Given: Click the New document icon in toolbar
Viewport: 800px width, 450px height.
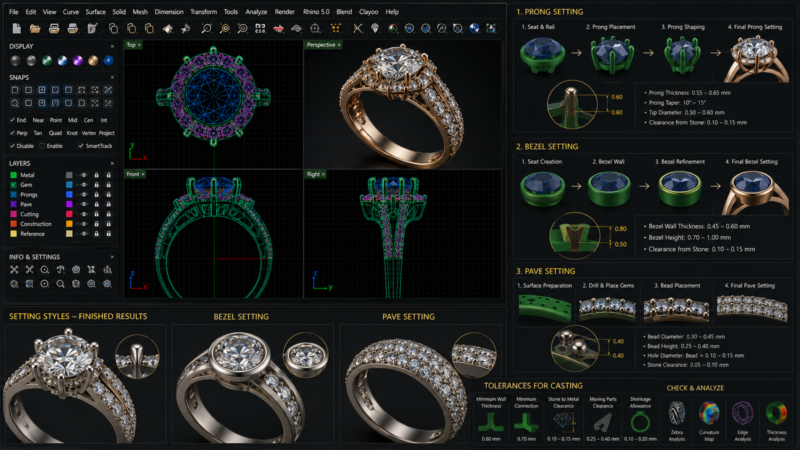Looking at the screenshot, I should click(16, 28).
